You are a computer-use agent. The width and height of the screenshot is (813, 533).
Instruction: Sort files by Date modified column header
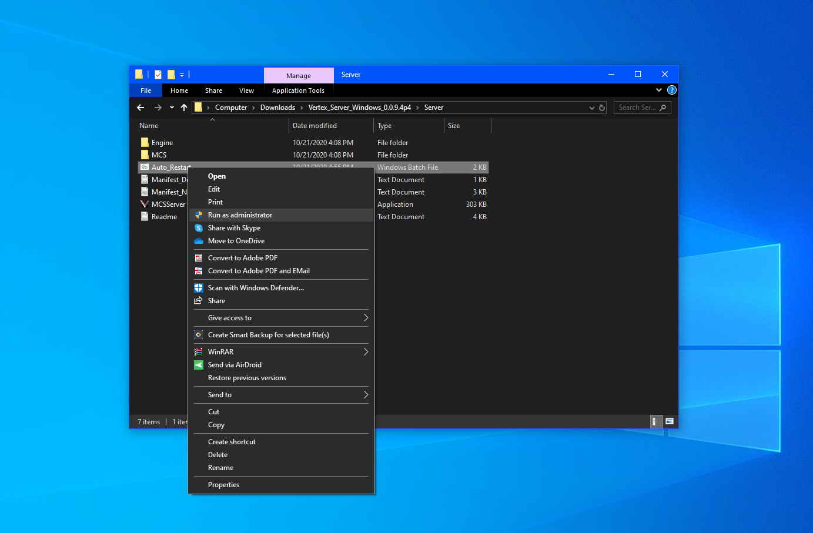[315, 126]
